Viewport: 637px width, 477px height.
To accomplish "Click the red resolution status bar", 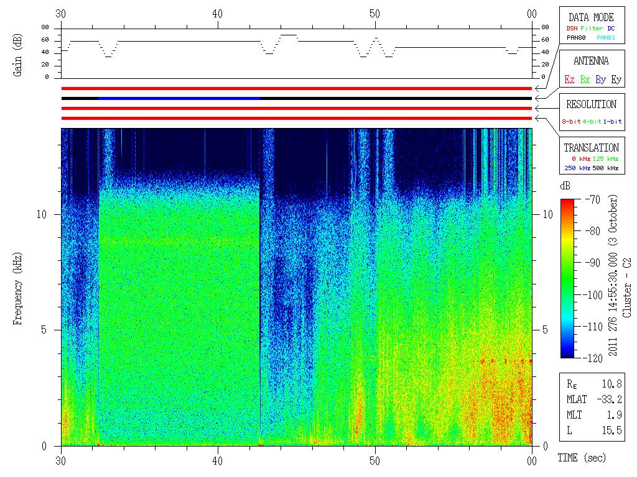I will pos(297,108).
